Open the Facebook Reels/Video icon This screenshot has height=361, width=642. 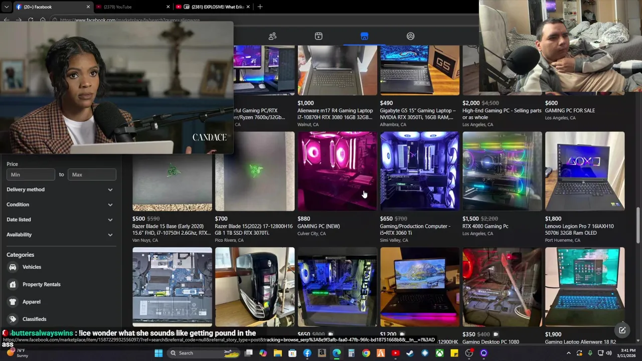pos(318,36)
